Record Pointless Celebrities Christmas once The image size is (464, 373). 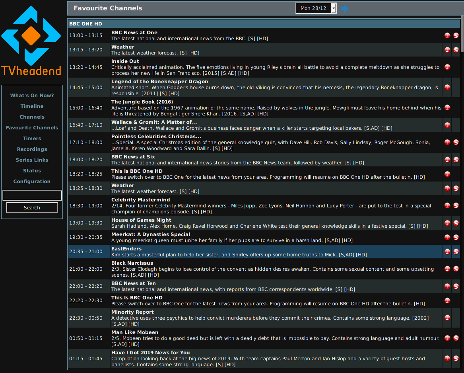[447, 142]
